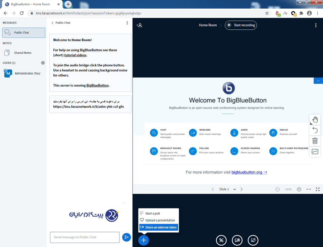Click the share screen button
The width and height of the screenshot is (323, 247).
click(253, 240)
